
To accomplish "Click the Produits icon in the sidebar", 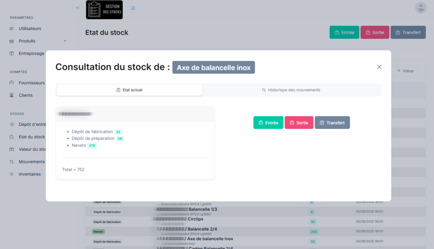I will pos(12,41).
